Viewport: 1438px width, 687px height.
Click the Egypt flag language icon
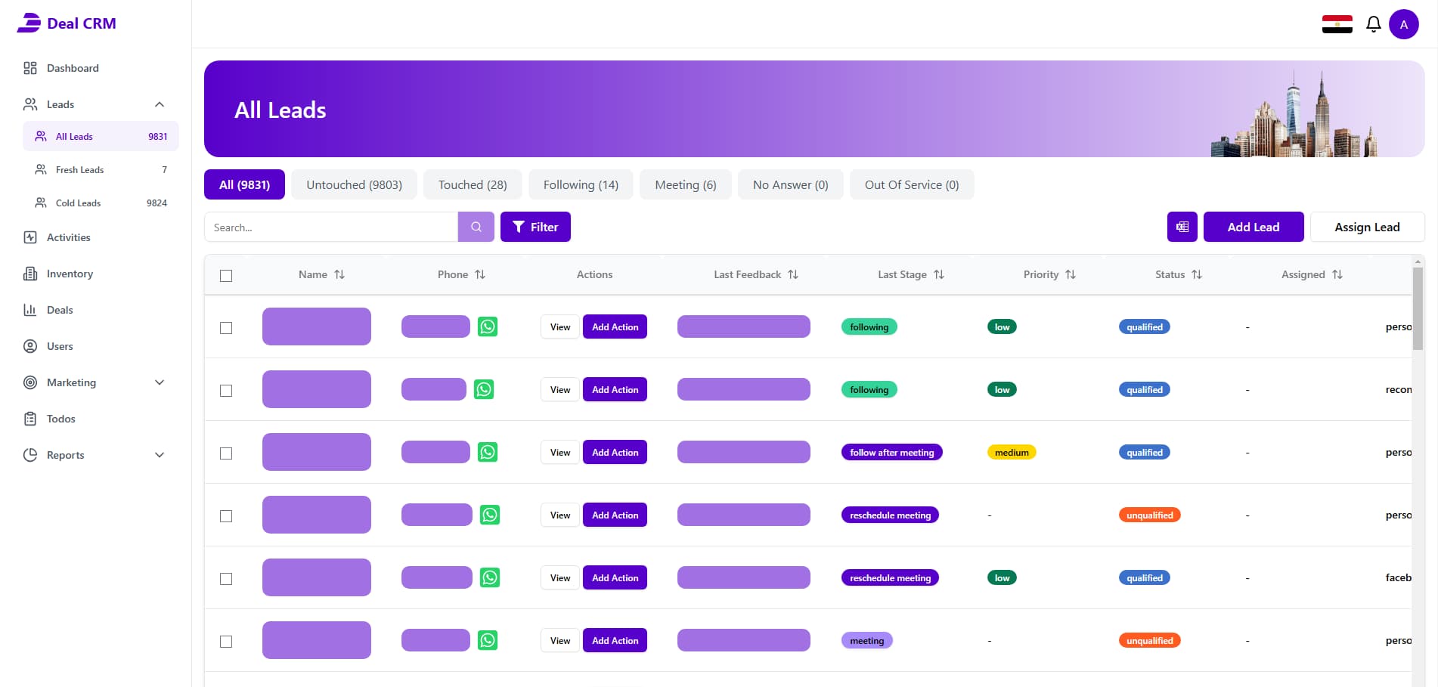(1337, 24)
